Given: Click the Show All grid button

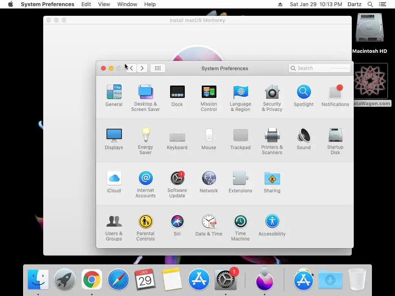Looking at the screenshot, I should (158, 68).
